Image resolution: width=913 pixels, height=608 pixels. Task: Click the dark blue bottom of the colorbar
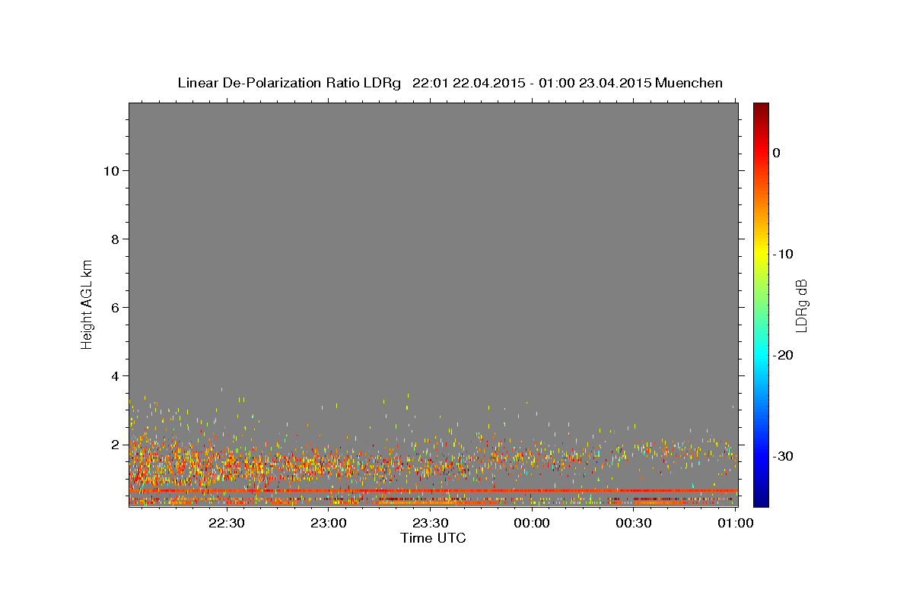[761, 500]
